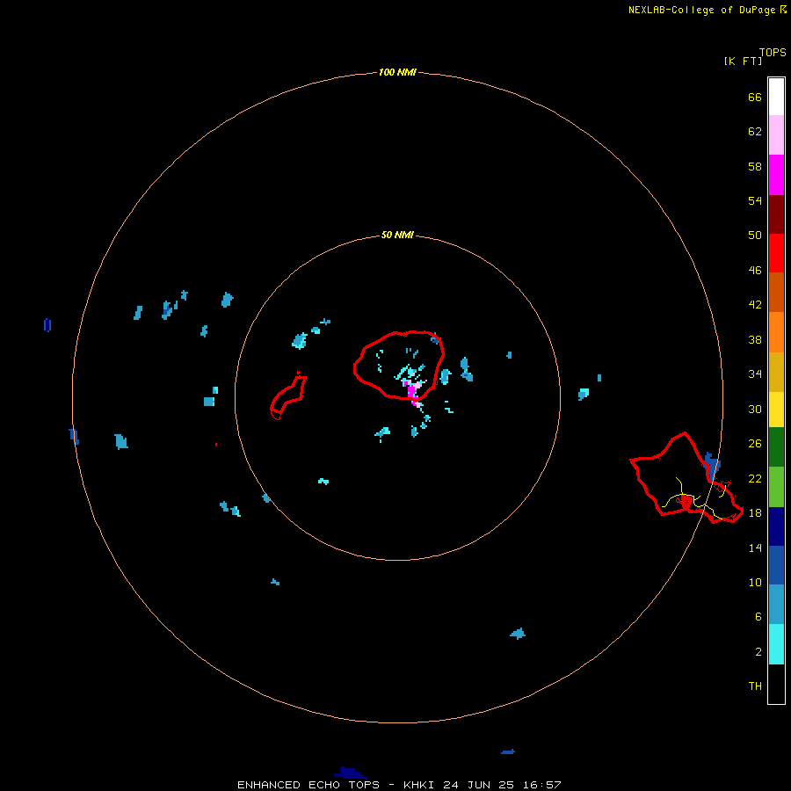Click the 54 legend value
This screenshot has width=791, height=791.
(x=755, y=200)
